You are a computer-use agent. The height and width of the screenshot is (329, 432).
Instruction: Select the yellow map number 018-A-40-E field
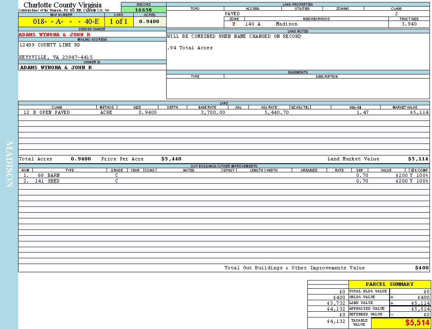(x=61, y=21)
